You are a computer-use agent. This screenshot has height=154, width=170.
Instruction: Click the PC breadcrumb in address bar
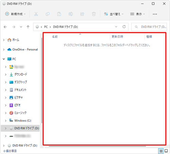(x=46, y=27)
